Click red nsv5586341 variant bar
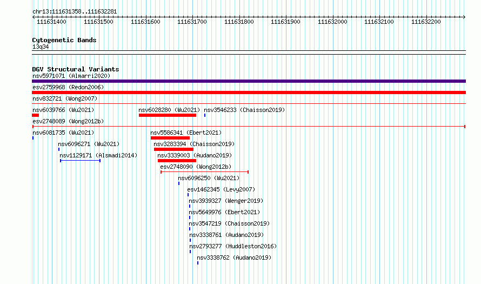Viewport: 481px width, 284px height. pos(170,138)
